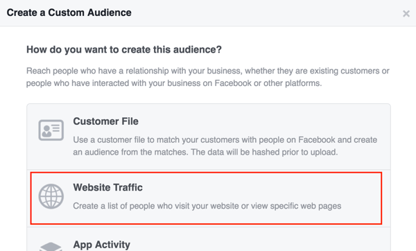Select the Website Traffic heading

click(x=107, y=187)
